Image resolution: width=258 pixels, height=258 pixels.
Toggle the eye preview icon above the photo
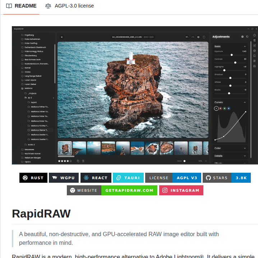click(198, 37)
